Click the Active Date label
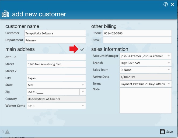178x138 pixels. tap(101, 77)
